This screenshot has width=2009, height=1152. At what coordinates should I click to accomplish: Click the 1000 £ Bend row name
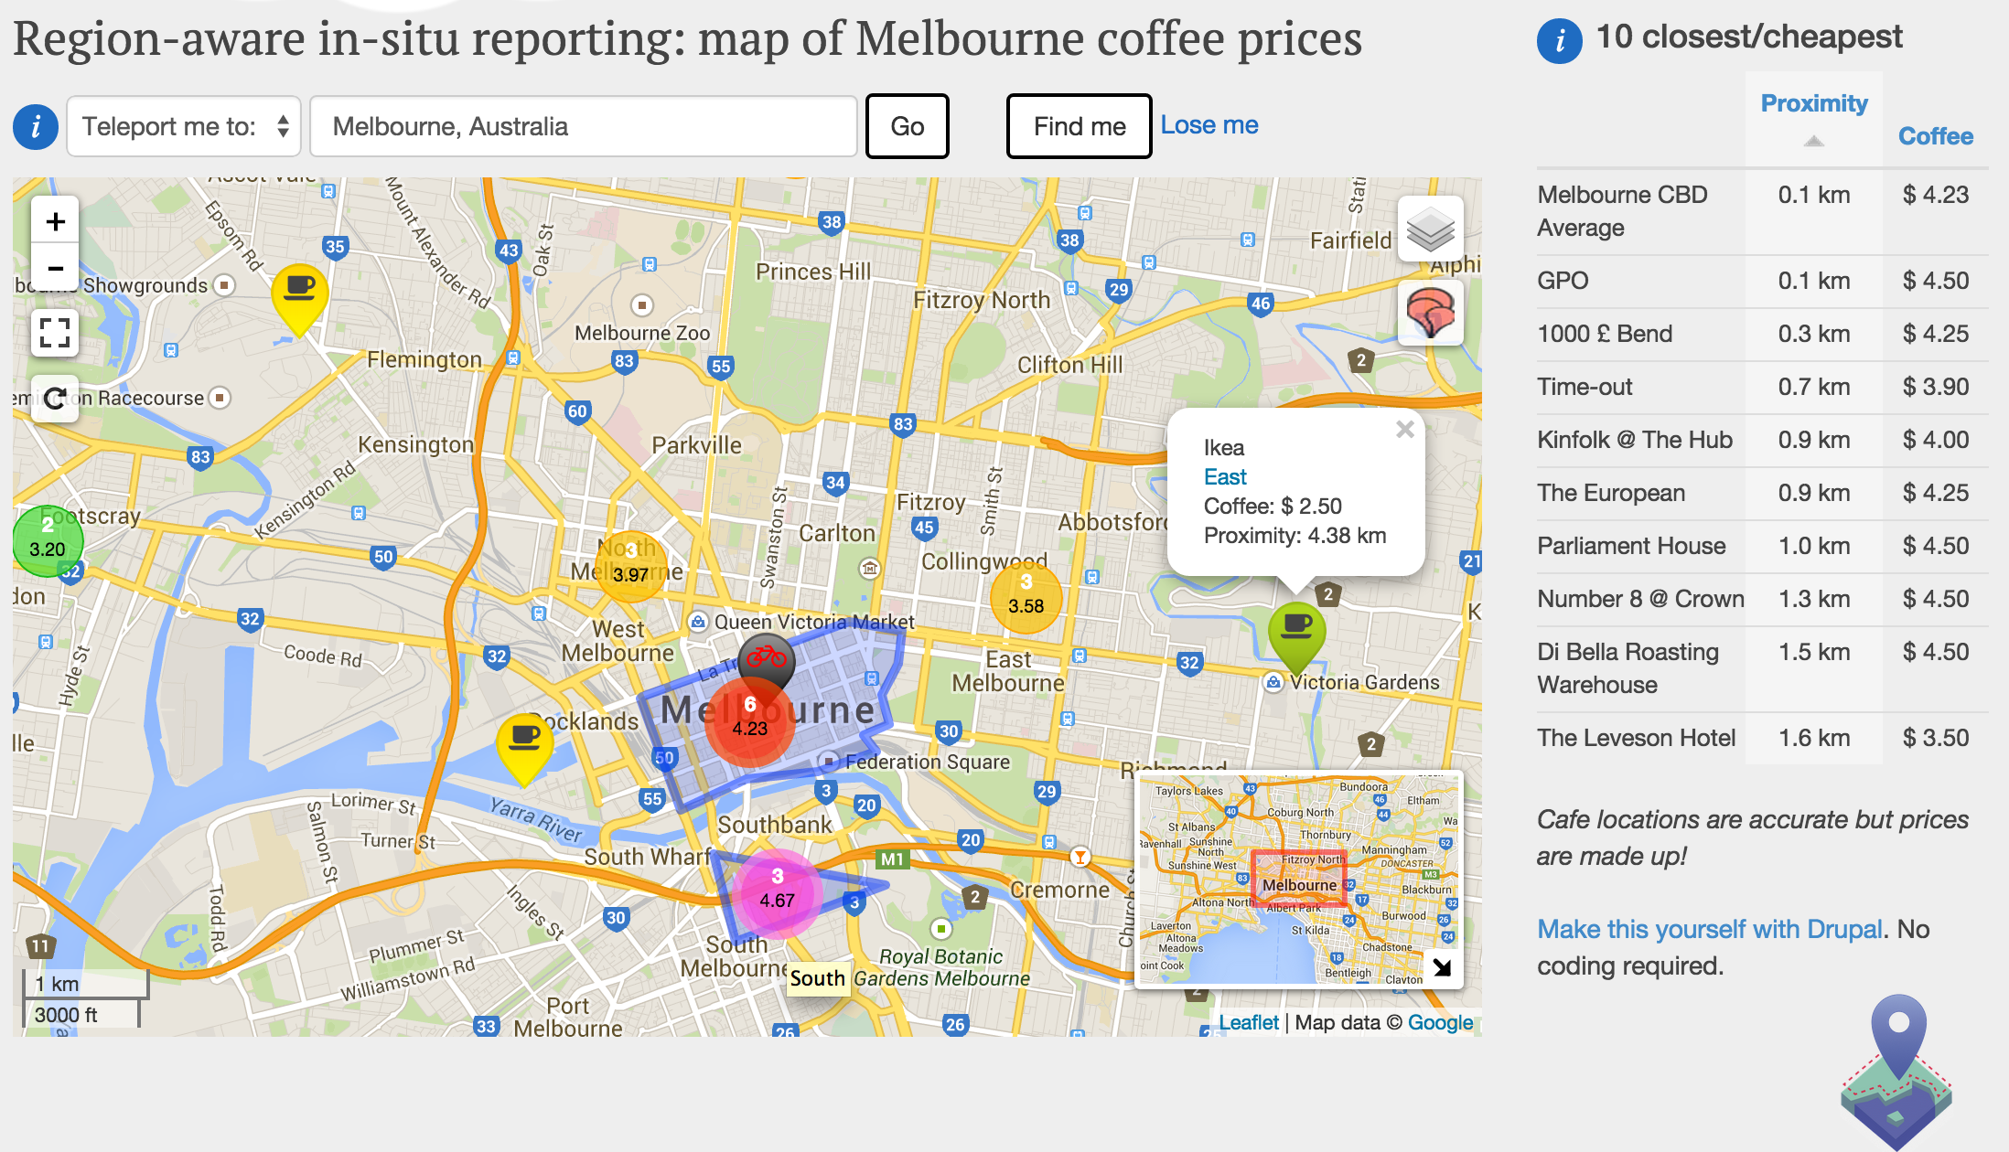click(x=1605, y=334)
